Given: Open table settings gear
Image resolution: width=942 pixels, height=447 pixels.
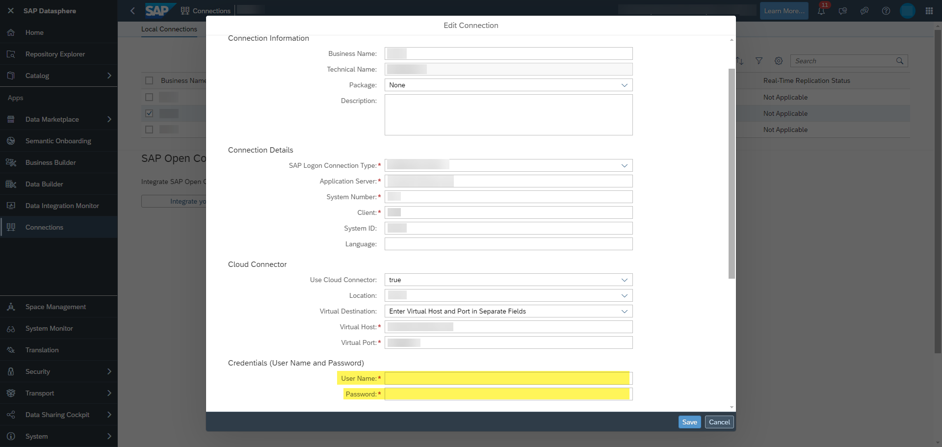Looking at the screenshot, I should [779, 61].
